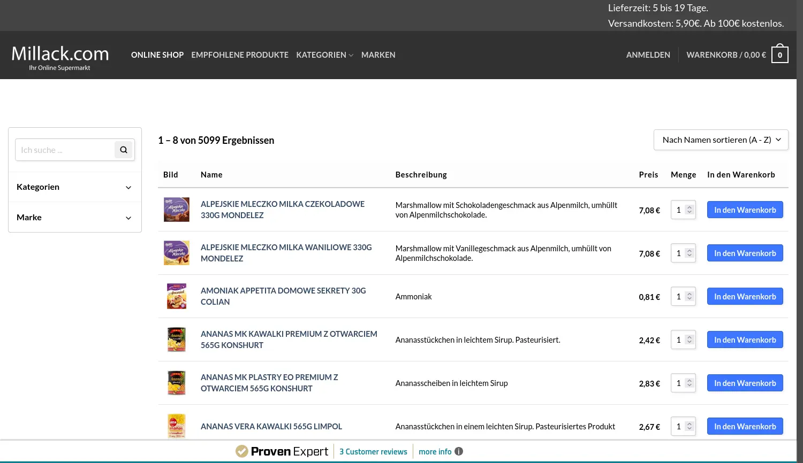Click the Millack.com logo

tap(59, 55)
